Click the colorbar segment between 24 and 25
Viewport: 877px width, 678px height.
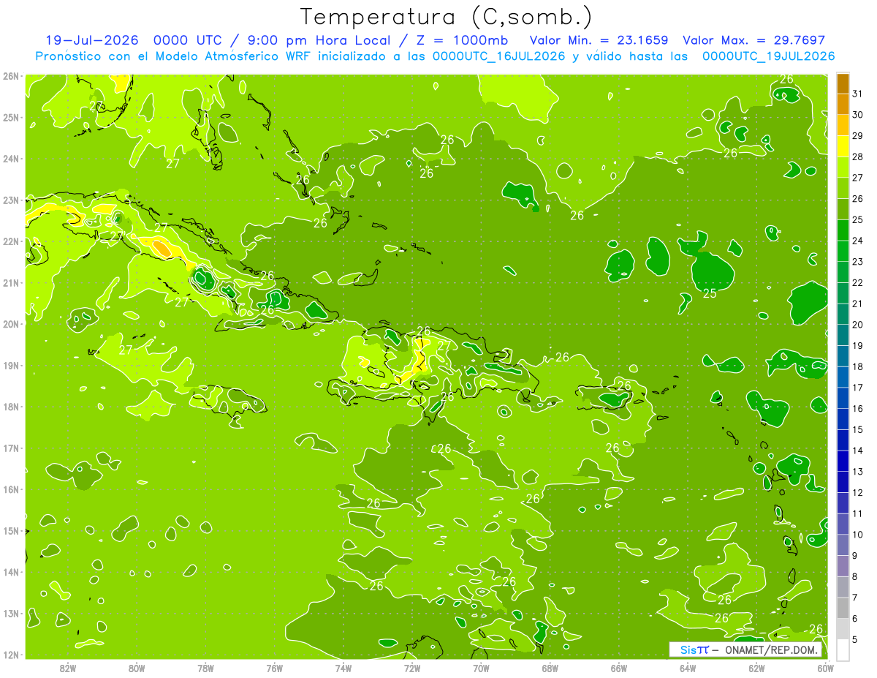pos(843,230)
